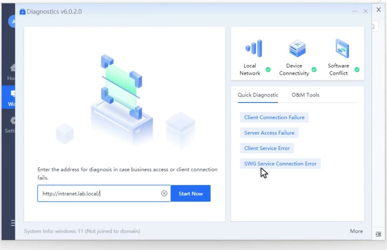Click the Local Network green check status
The height and width of the screenshot is (250, 387).
pos(268,70)
